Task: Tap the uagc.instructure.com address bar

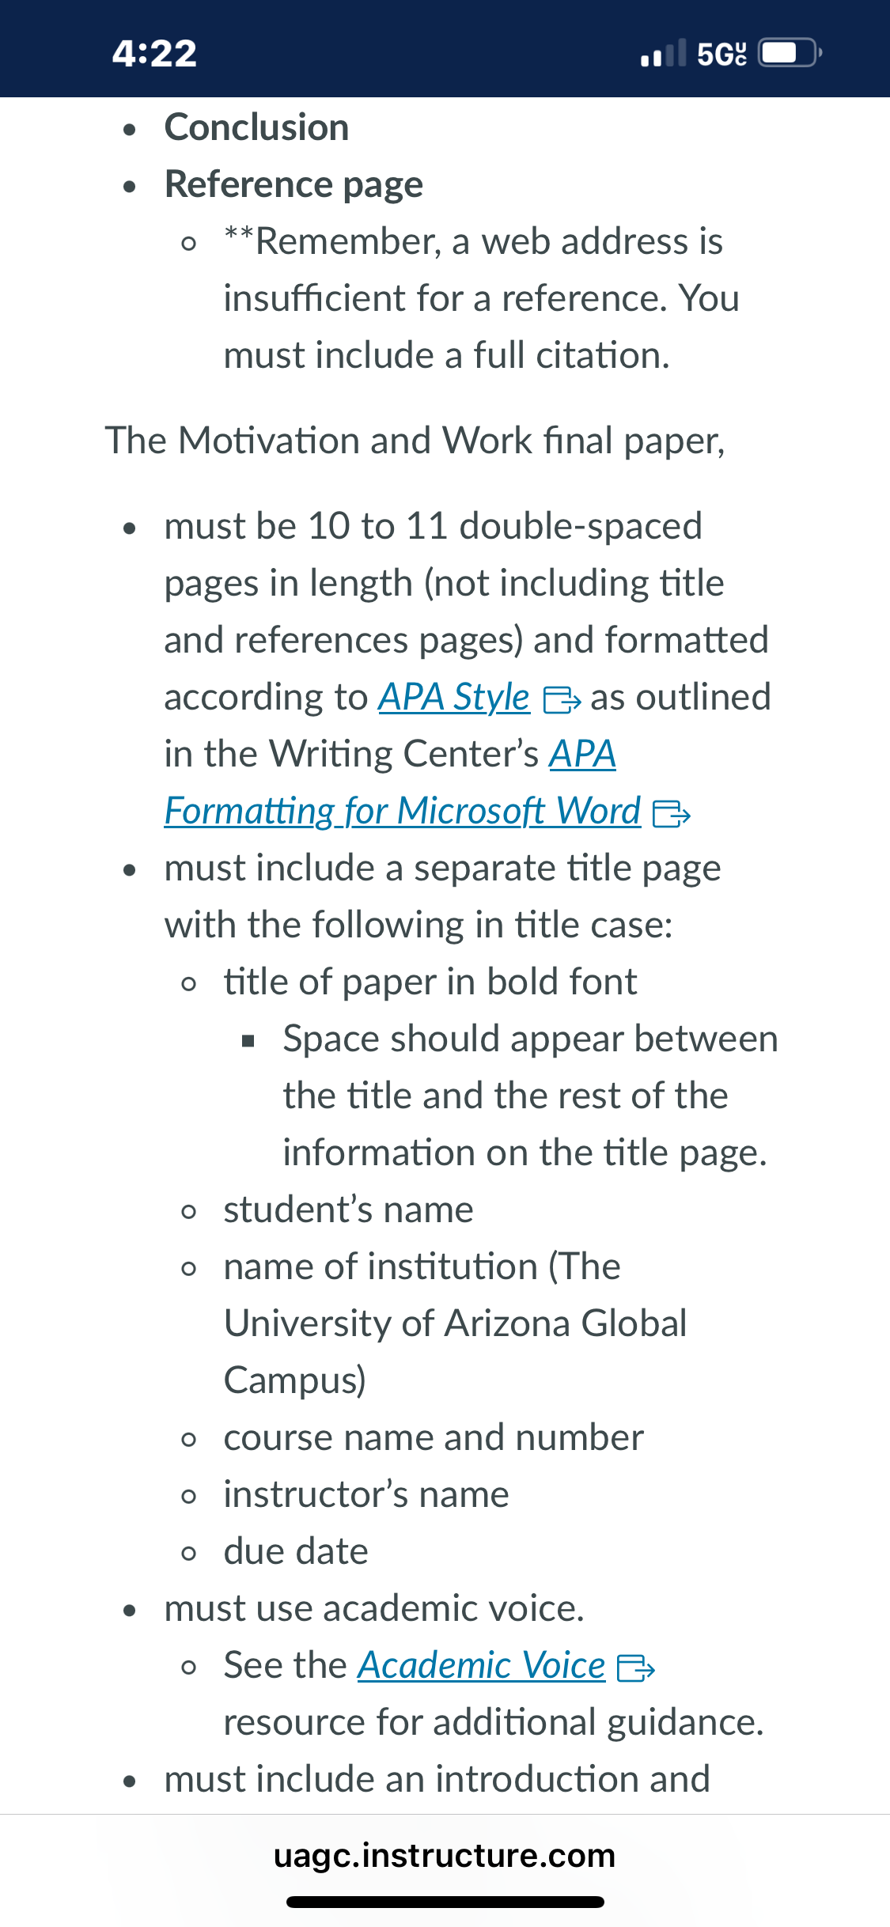Action: tap(445, 1855)
